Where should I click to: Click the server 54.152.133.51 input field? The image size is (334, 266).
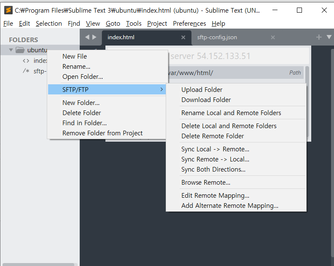click(x=239, y=56)
